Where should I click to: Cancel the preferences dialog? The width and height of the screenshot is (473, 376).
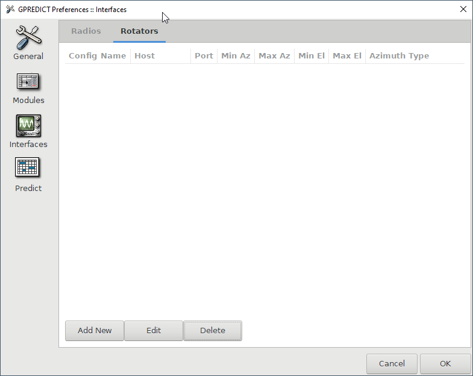tap(392, 363)
